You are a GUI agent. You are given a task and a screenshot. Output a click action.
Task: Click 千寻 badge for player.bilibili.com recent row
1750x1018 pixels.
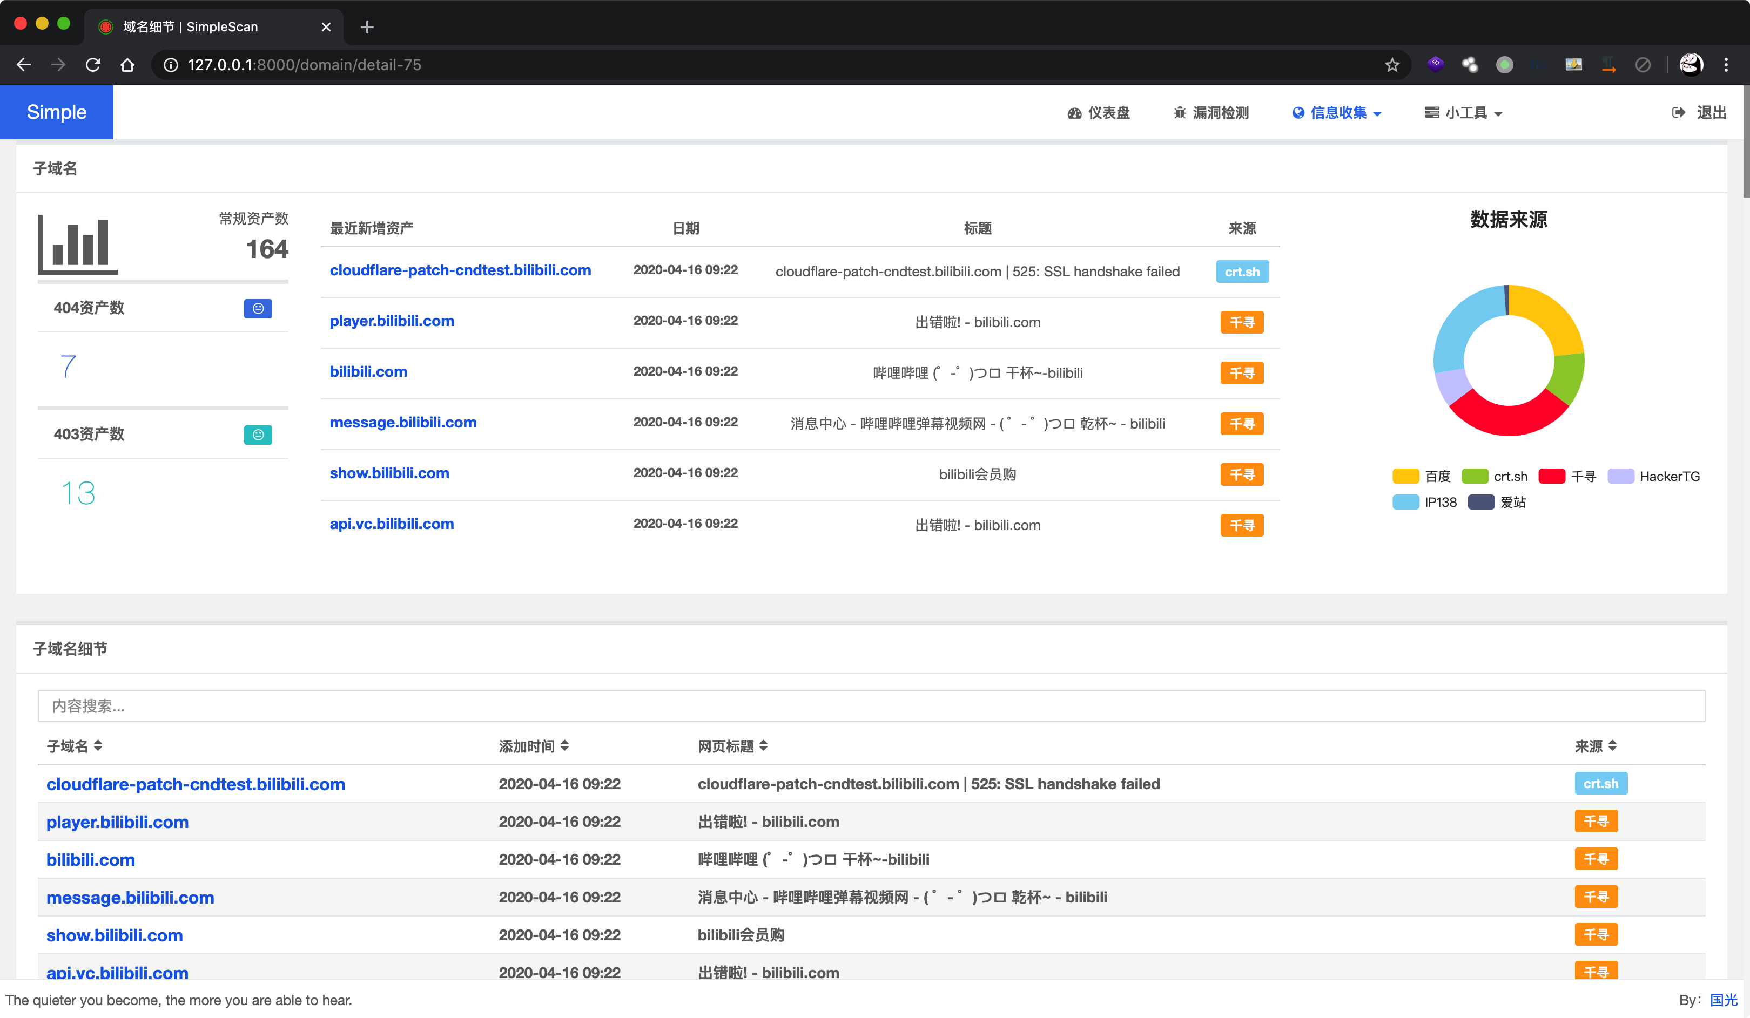point(1242,322)
